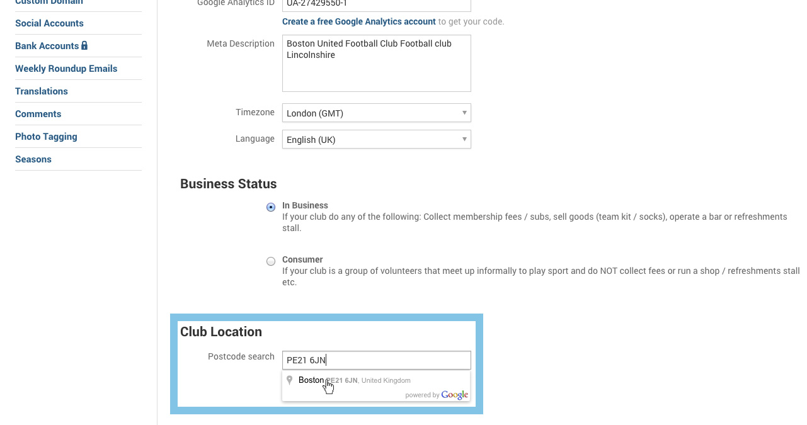Open the Comments section
Screen dimensions: 807x425
(x=38, y=114)
